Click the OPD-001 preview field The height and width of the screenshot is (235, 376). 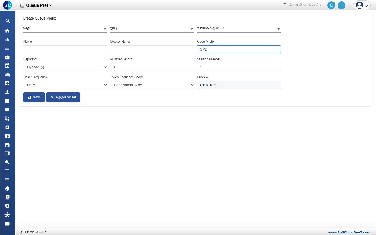click(239, 85)
